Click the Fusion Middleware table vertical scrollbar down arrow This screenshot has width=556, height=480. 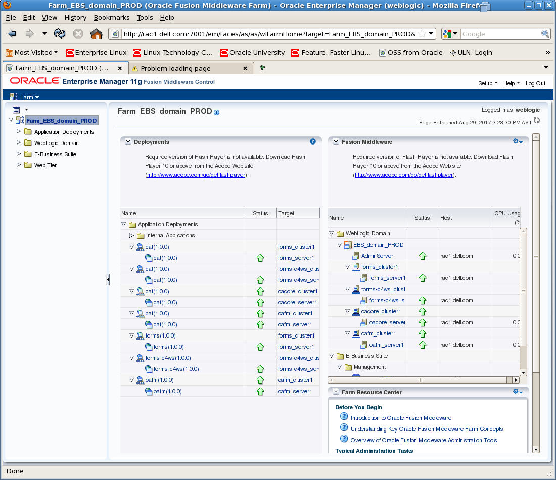coord(523,372)
